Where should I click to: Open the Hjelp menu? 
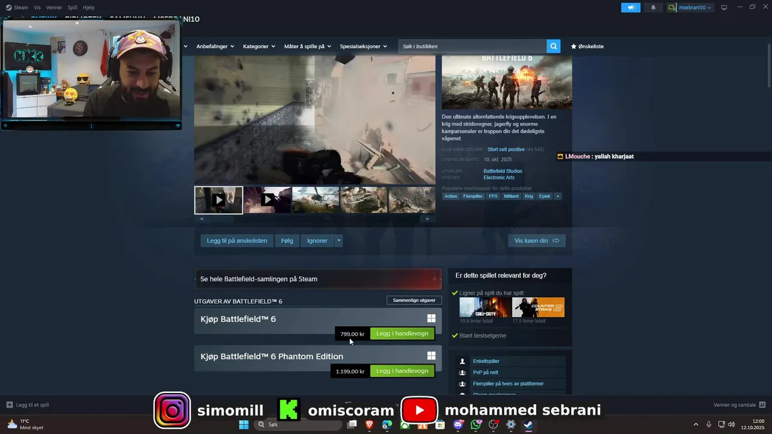click(x=89, y=7)
